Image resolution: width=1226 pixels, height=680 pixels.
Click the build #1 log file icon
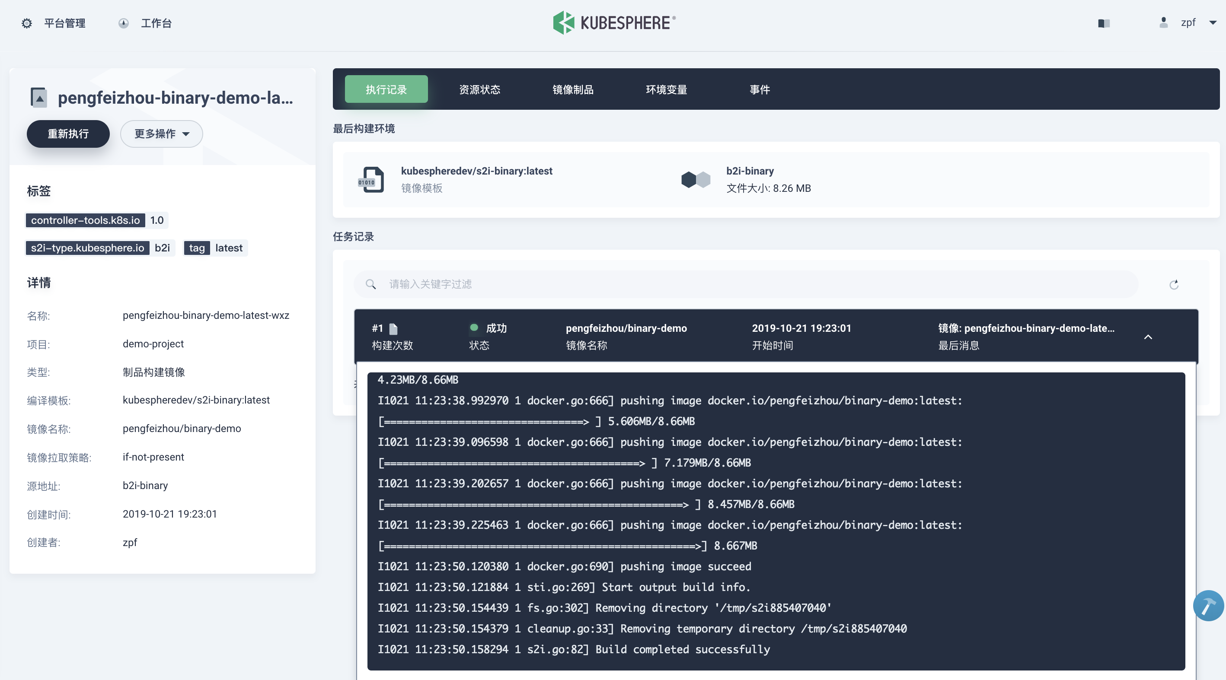[x=393, y=329]
